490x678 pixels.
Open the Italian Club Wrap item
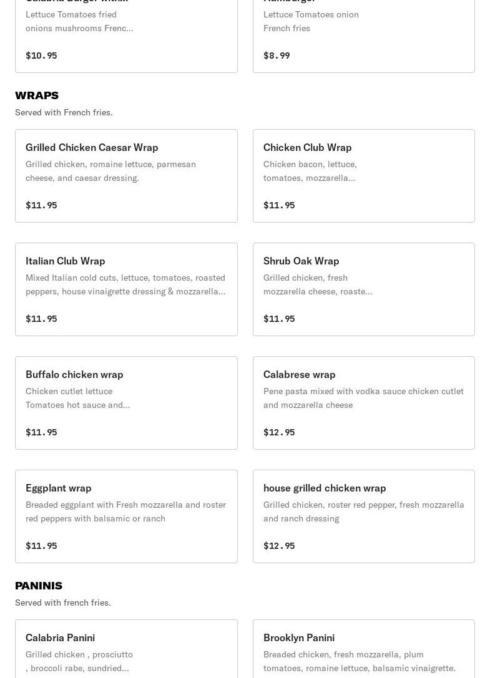coord(126,289)
